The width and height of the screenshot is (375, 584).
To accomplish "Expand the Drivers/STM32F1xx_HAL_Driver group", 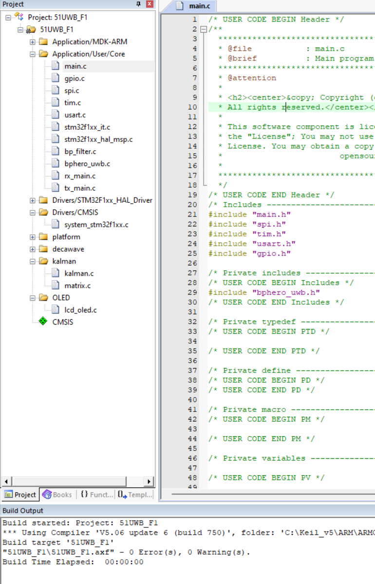I will click(x=33, y=200).
